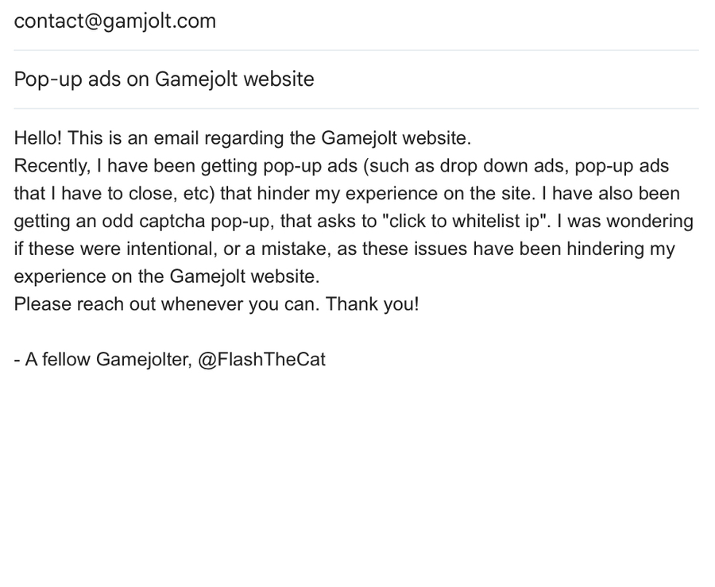Click the empty line above the signature
Image resolution: width=715 pixels, height=587 pixels.
click(356, 332)
